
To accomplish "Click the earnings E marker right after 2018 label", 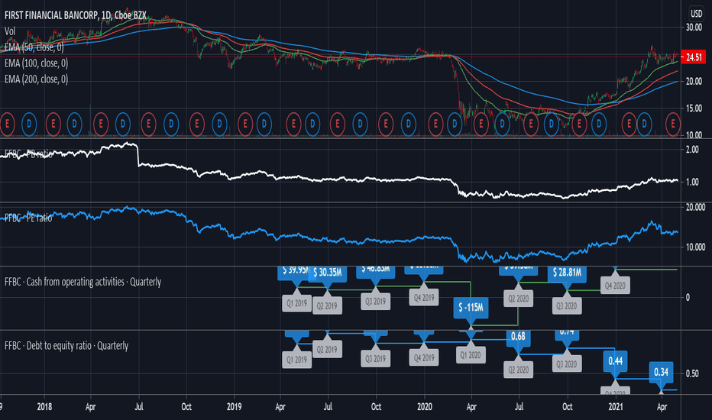I will click(53, 124).
